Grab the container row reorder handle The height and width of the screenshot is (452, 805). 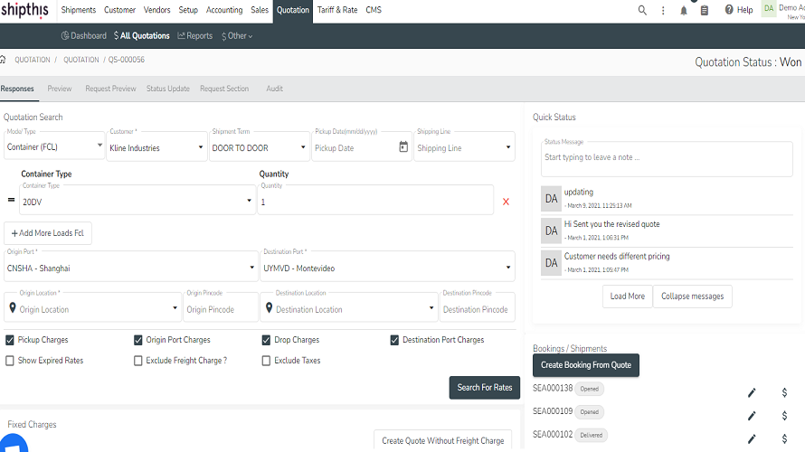[11, 200]
